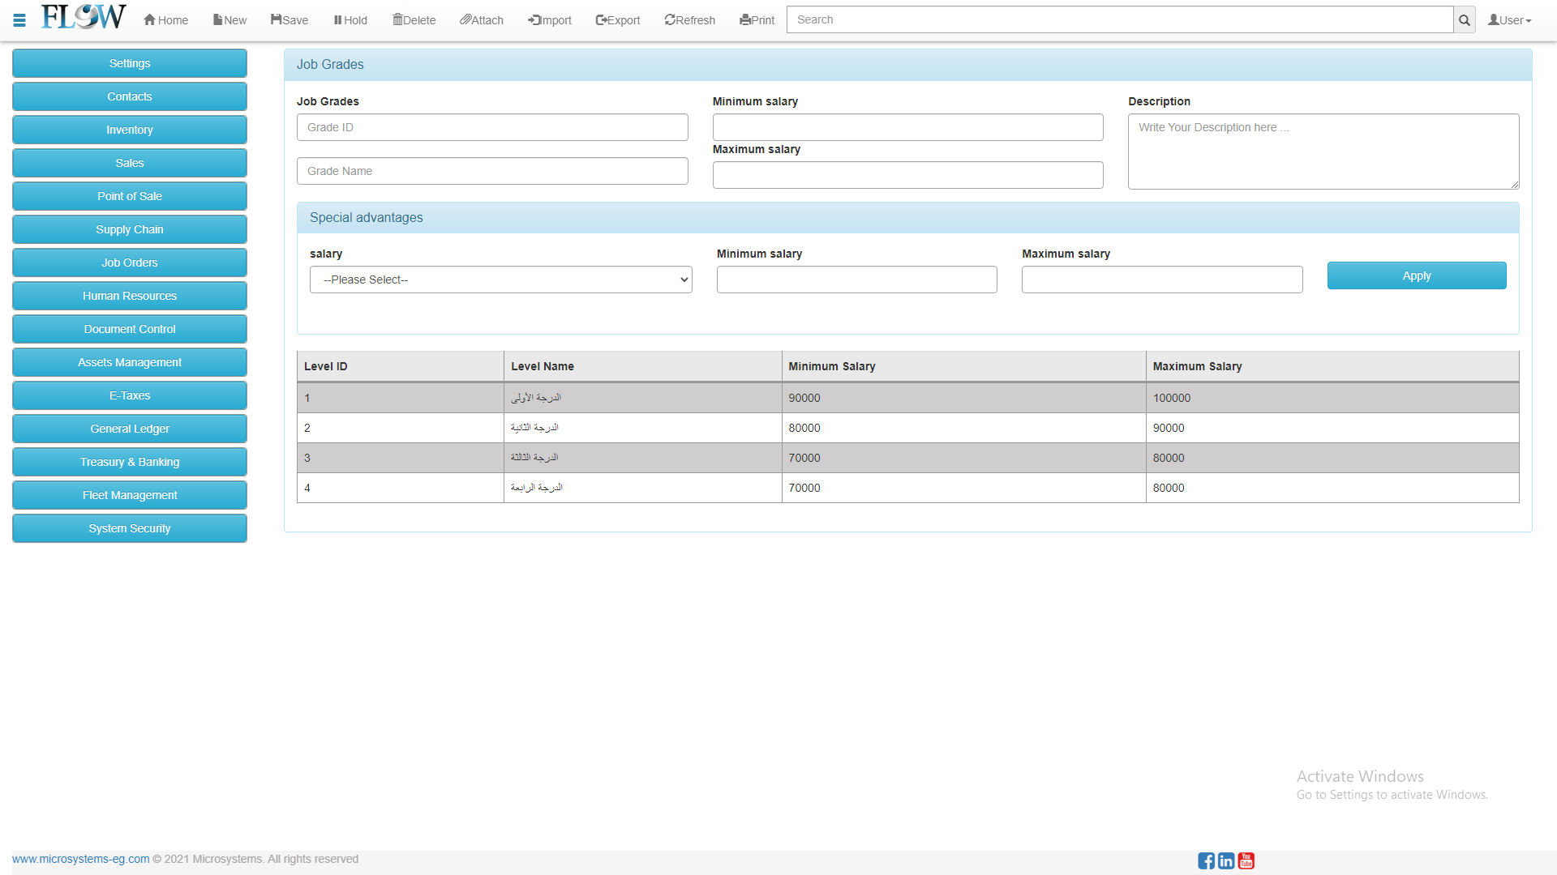Screen dimensions: 1557x875
Task: Select table row with Level ID 4
Action: pyautogui.click(x=908, y=488)
